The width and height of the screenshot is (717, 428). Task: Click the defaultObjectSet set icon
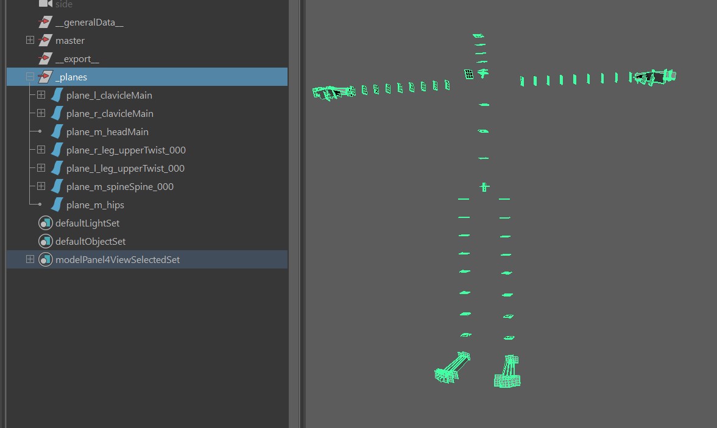(45, 242)
